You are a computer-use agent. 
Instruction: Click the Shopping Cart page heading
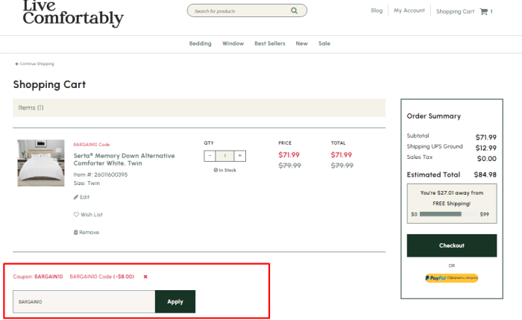click(49, 84)
